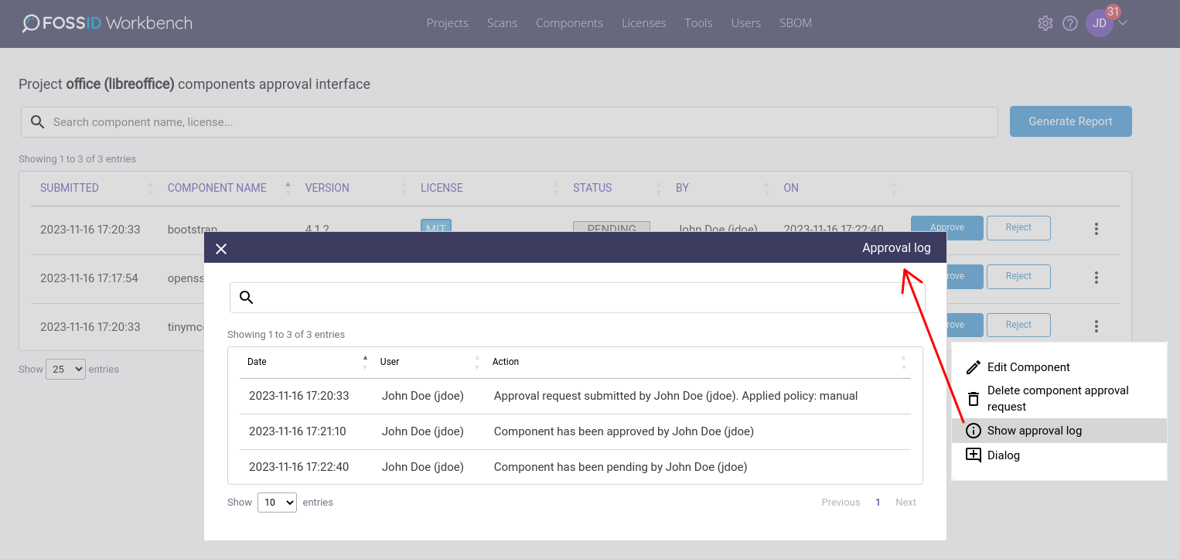Open kebab menu for openssl row

coord(1096,278)
